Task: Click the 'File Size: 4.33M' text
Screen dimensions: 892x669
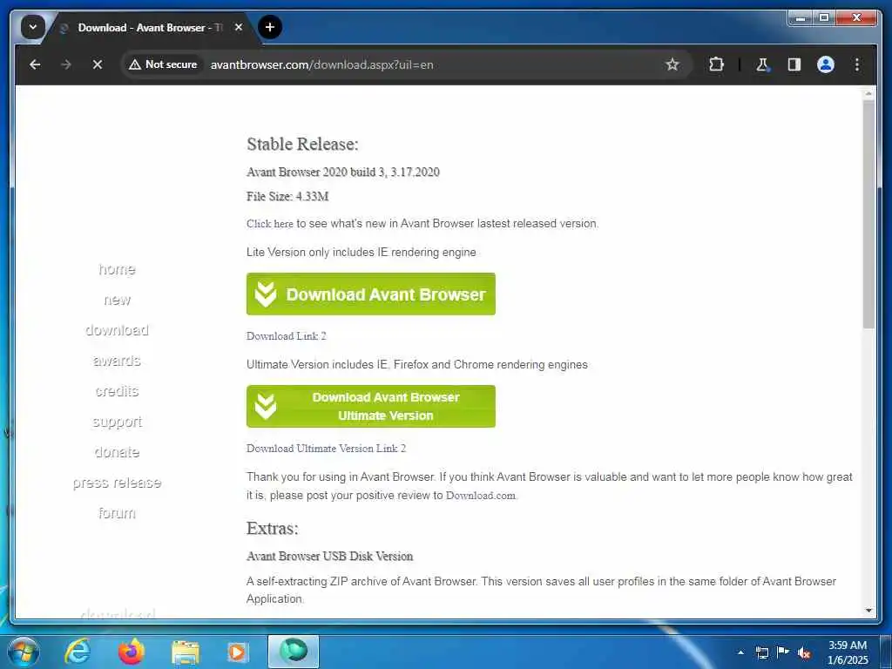Action: point(287,197)
